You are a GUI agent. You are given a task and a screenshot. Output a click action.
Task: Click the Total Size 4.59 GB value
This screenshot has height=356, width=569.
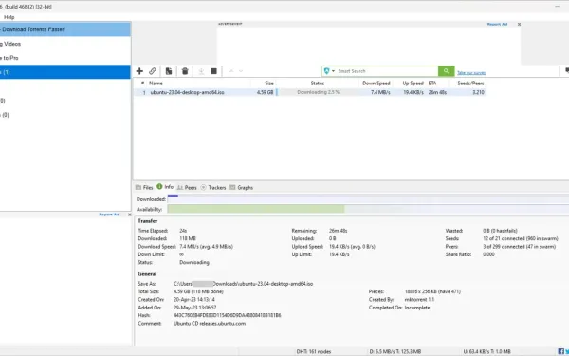pos(198,291)
